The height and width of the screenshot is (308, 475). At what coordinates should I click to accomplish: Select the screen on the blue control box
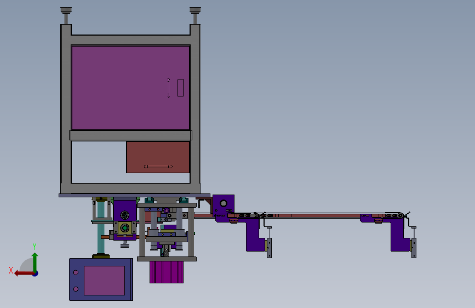pos(104,281)
